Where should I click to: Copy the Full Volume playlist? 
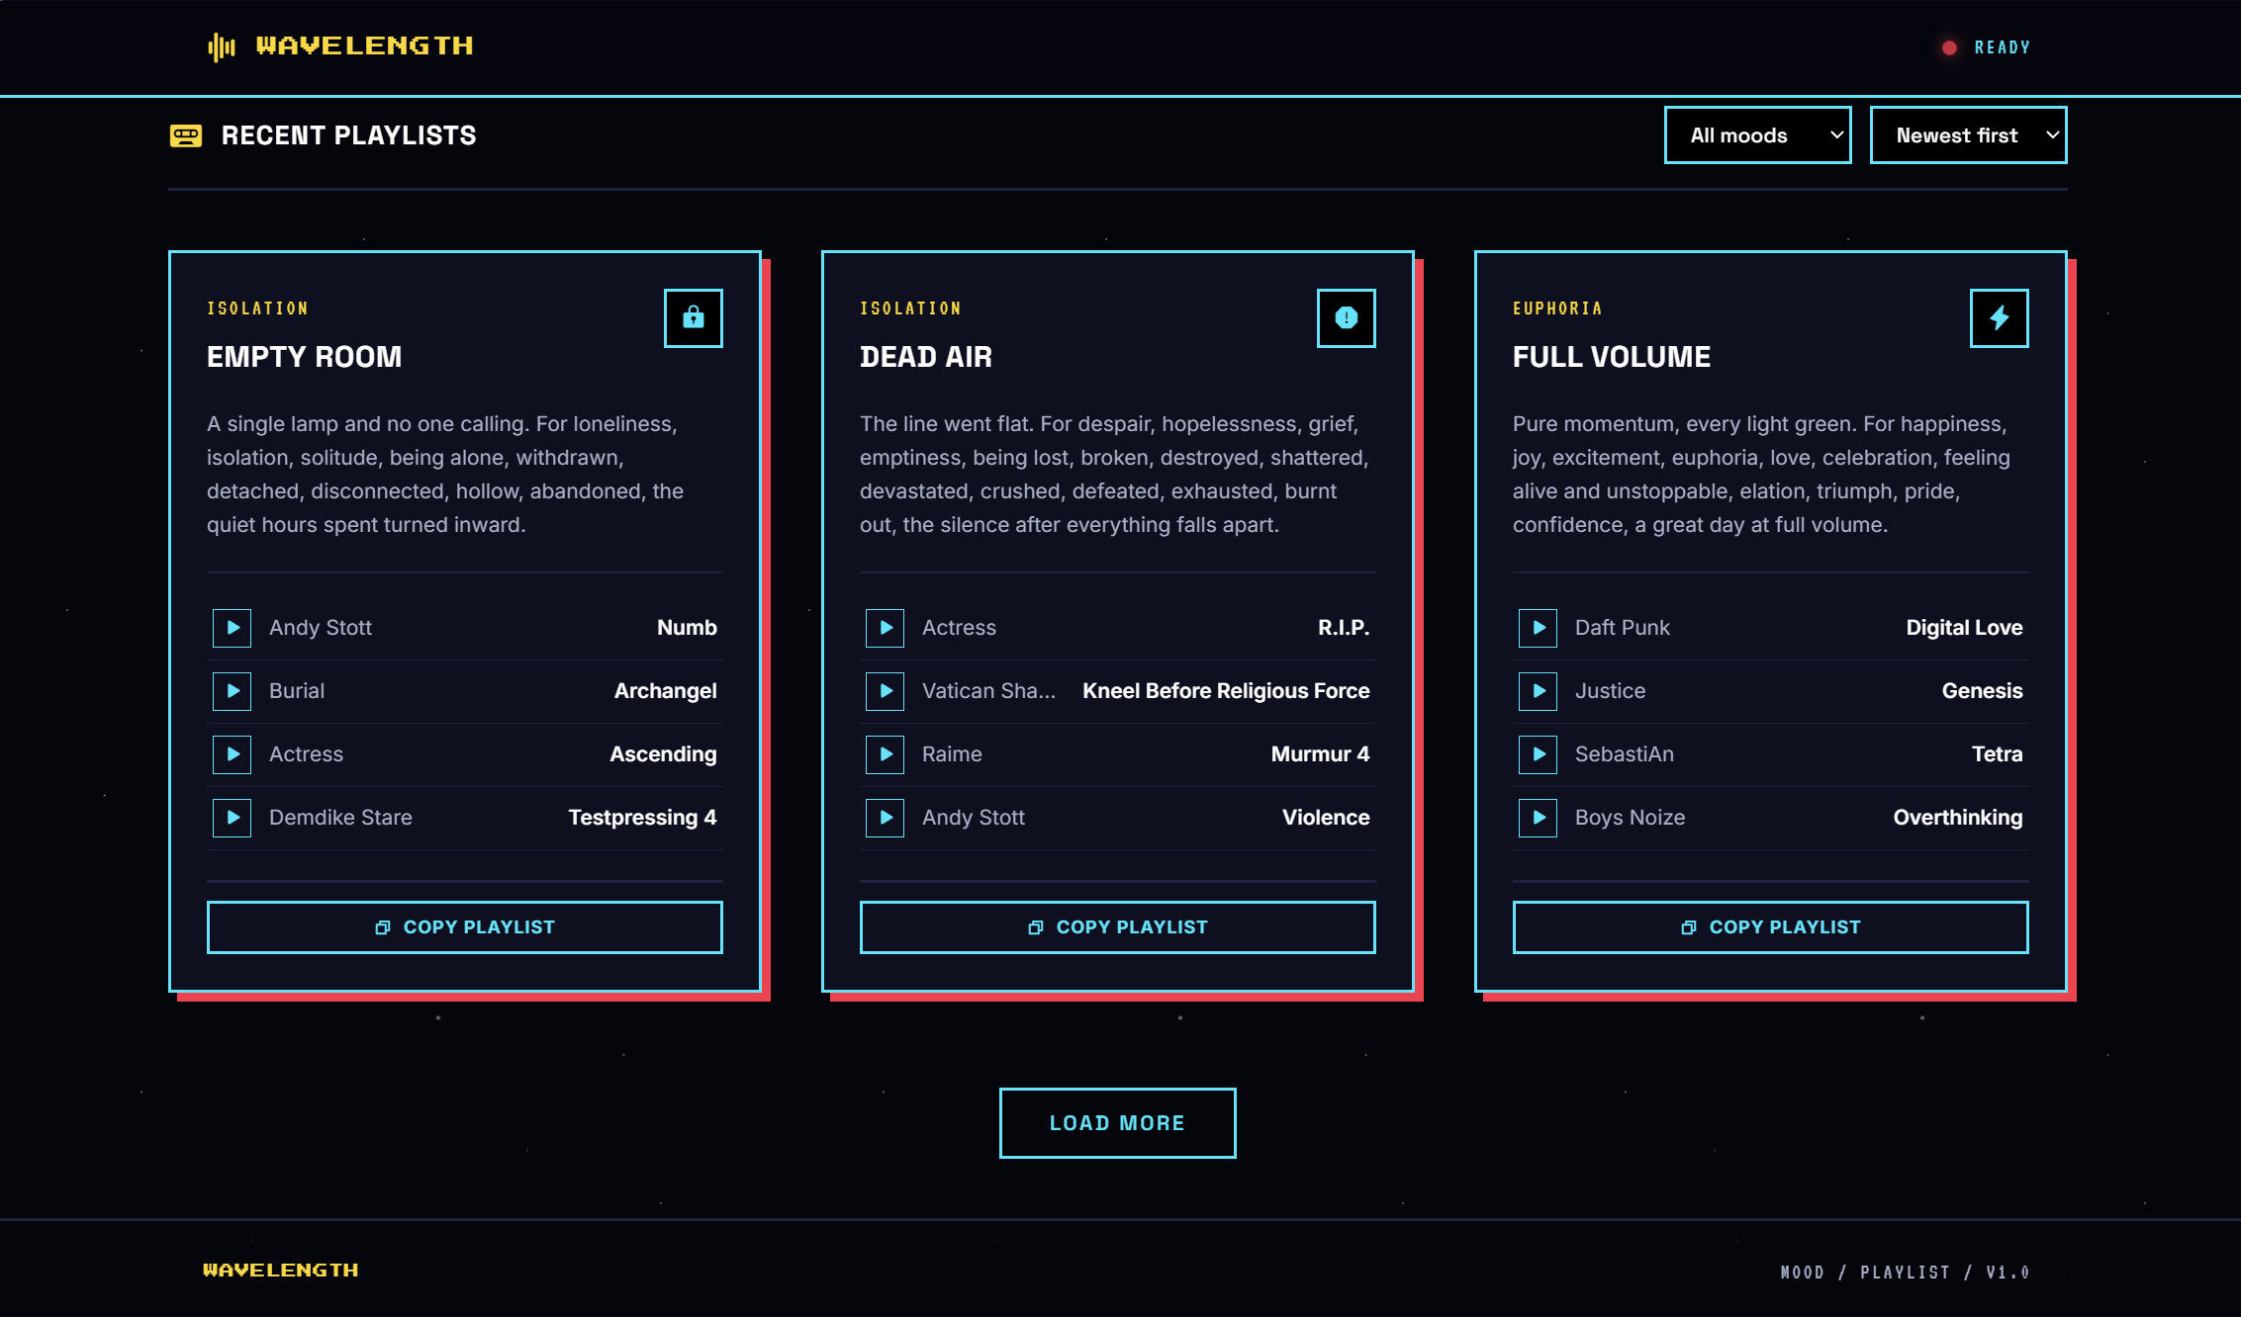pyautogui.click(x=1770, y=927)
